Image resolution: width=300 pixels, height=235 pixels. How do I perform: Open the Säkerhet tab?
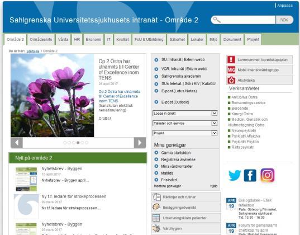(x=177, y=40)
